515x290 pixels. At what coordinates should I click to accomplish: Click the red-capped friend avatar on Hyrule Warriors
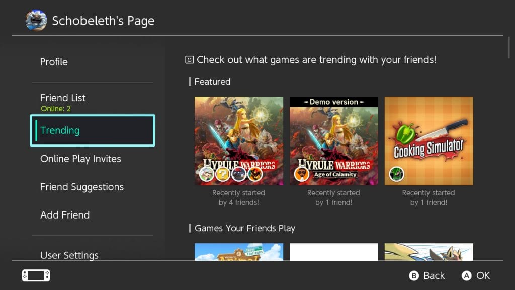(x=238, y=174)
